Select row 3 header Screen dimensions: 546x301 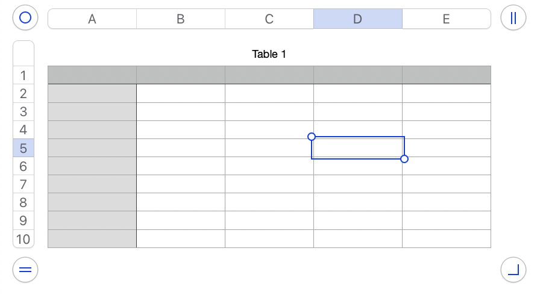pos(24,112)
